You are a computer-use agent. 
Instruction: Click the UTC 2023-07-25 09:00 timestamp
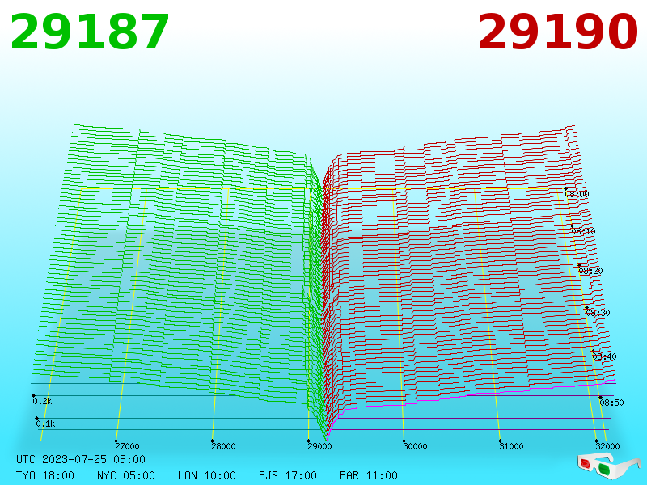pos(81,459)
